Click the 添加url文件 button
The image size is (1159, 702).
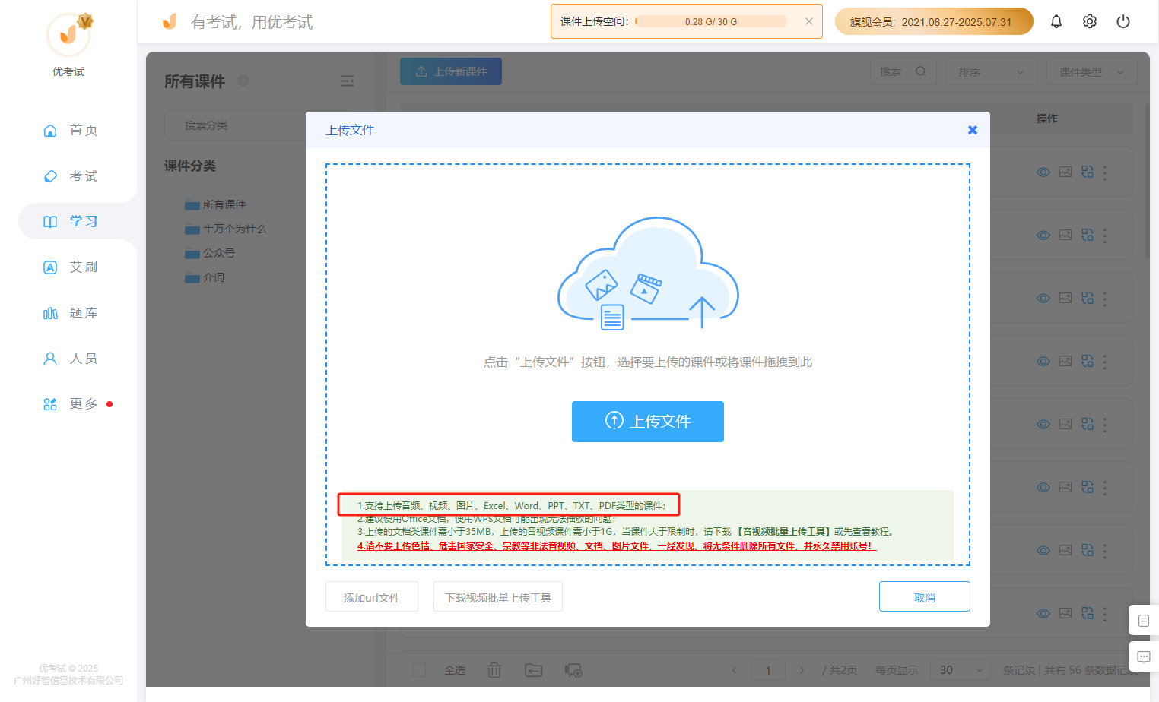(372, 596)
